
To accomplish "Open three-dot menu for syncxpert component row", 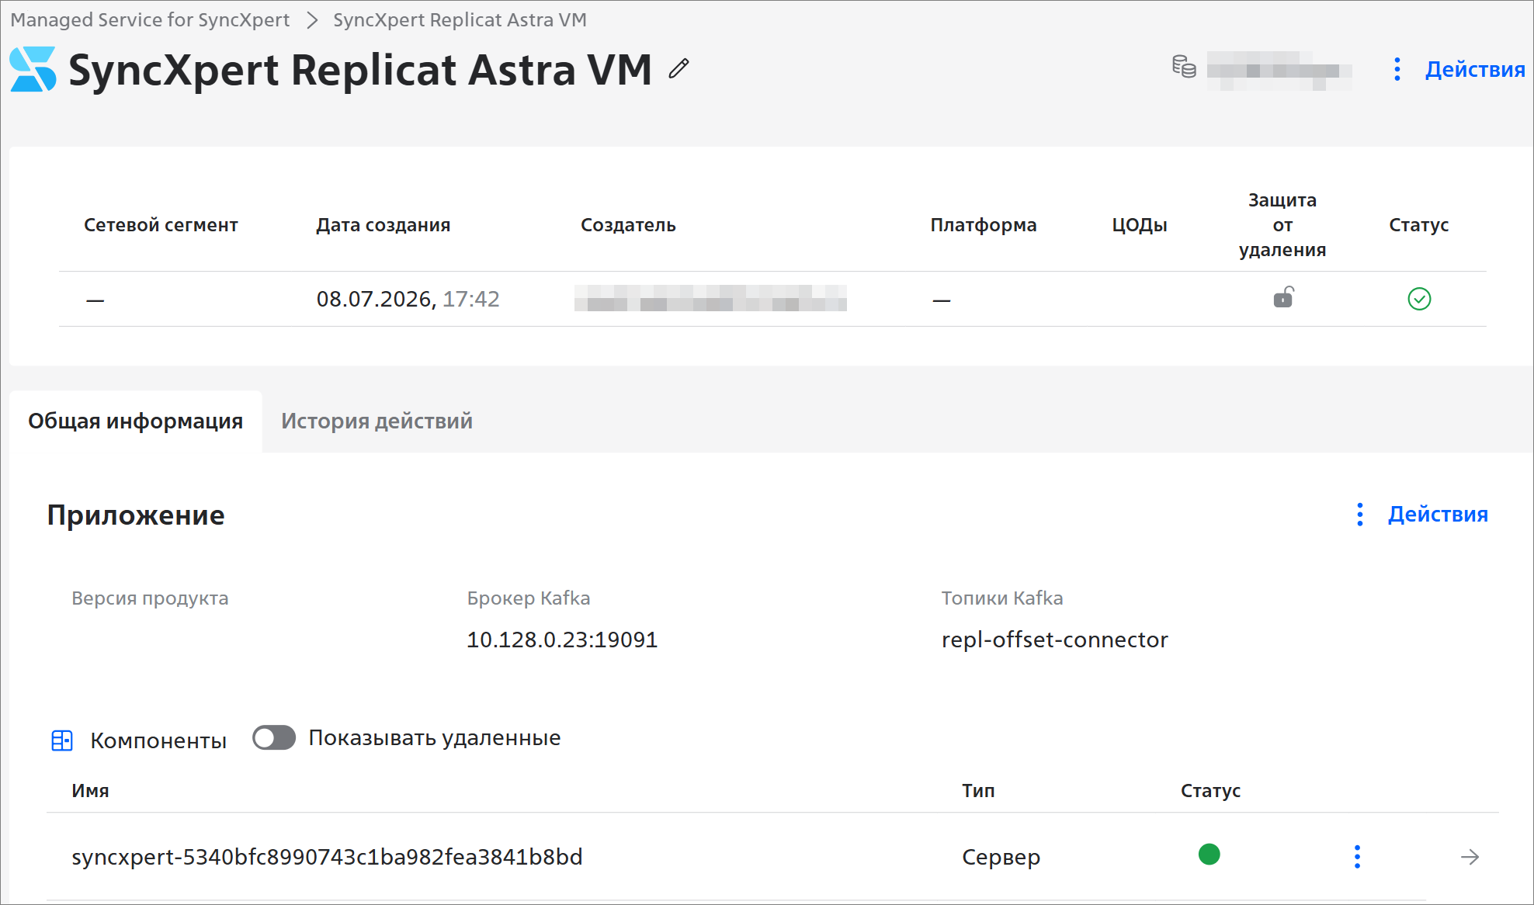I will coord(1357,857).
